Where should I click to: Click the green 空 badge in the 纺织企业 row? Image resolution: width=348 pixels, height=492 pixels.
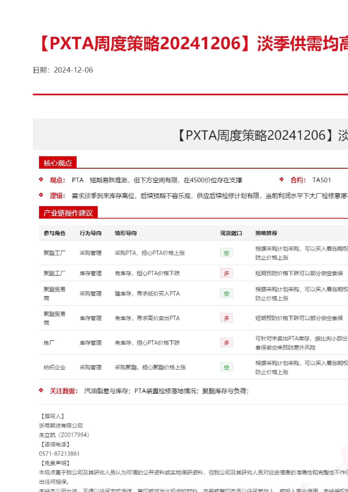226,367
